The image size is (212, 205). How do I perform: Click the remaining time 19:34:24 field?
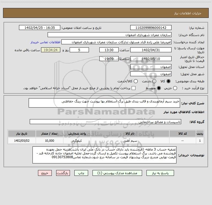pos(51,50)
